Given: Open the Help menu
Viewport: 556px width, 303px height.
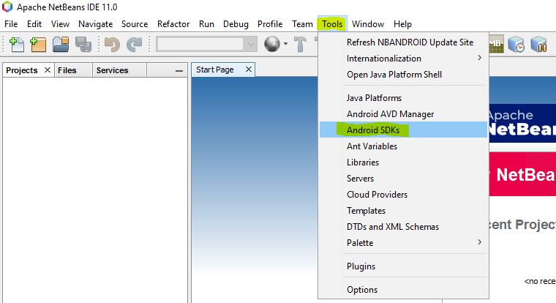Looking at the screenshot, I should (402, 24).
